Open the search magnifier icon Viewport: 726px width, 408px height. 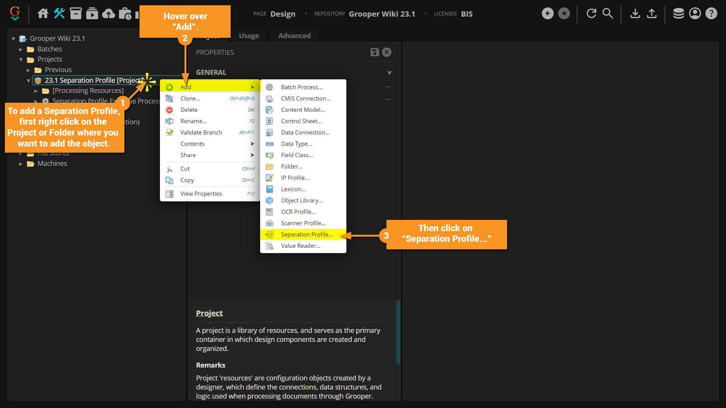[608, 14]
